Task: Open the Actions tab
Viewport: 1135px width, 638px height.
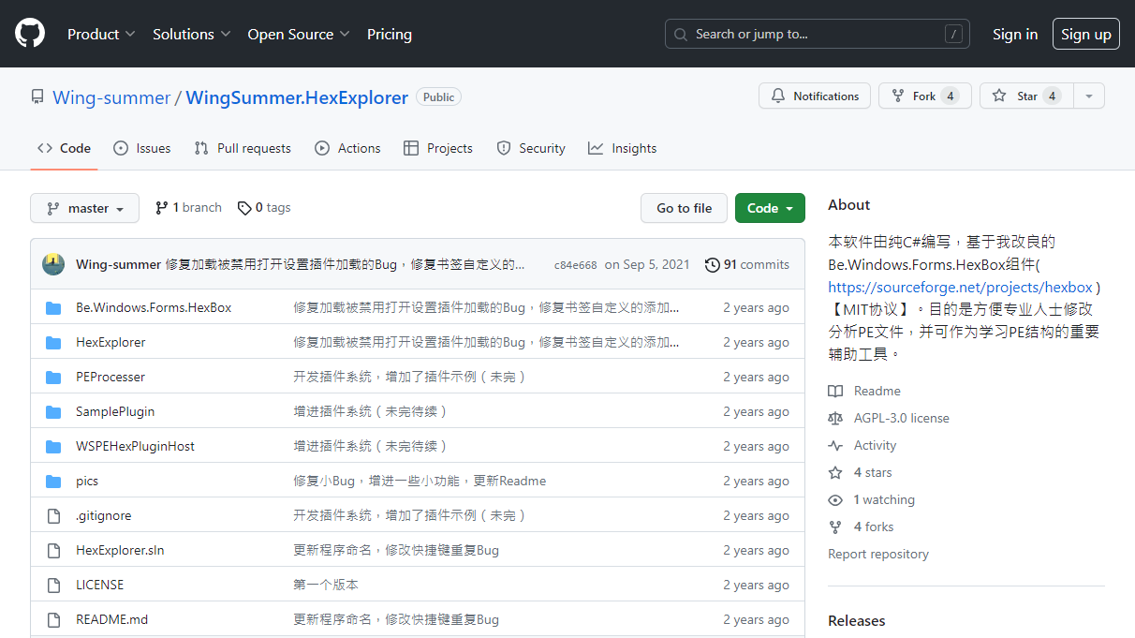Action: [x=347, y=148]
